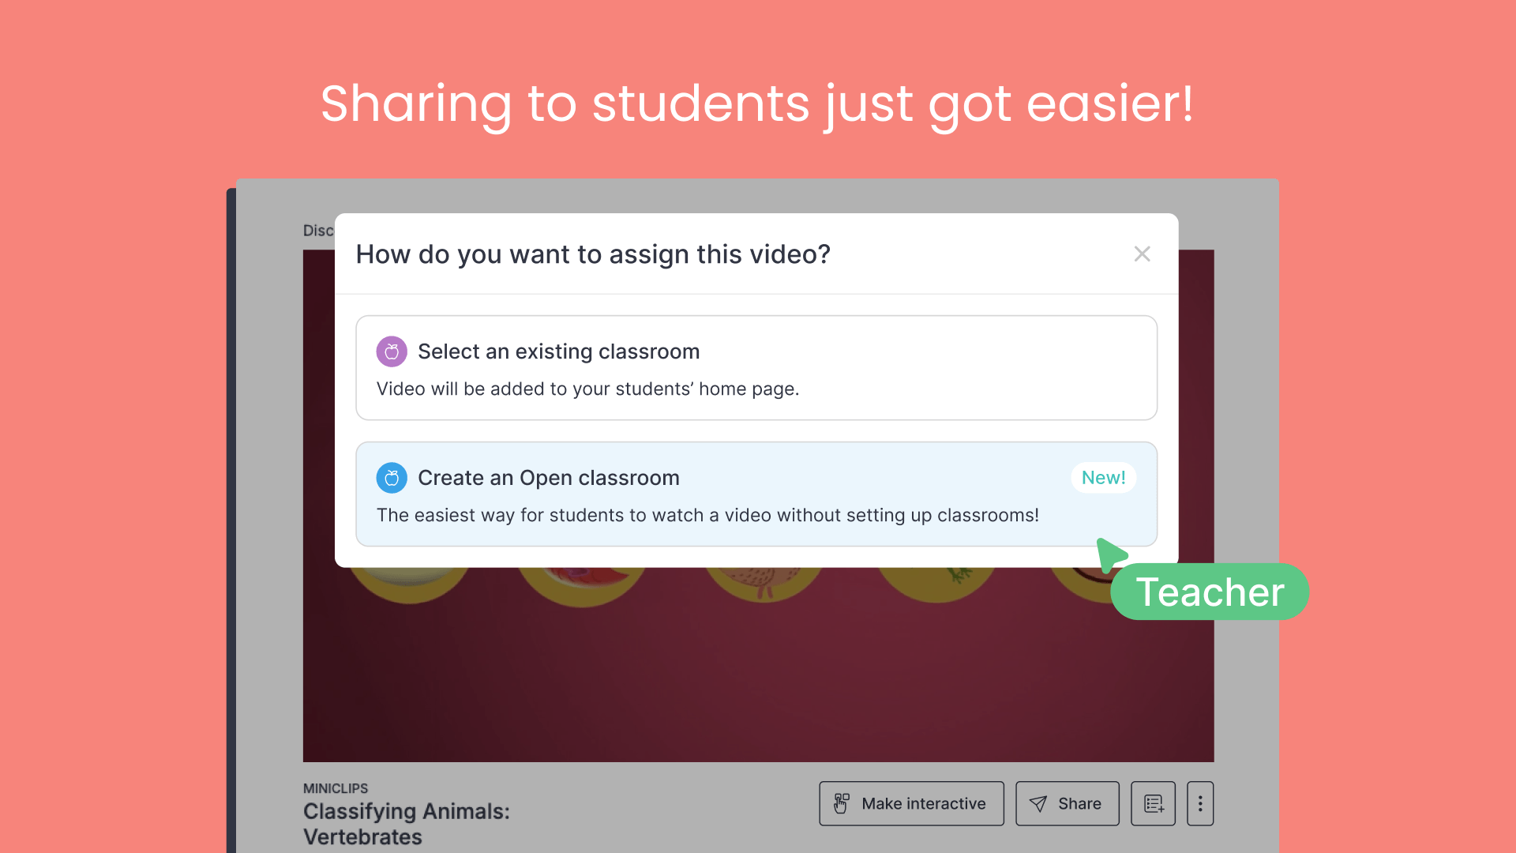Close the assign video dialog
This screenshot has height=853, width=1516.
[x=1142, y=254]
